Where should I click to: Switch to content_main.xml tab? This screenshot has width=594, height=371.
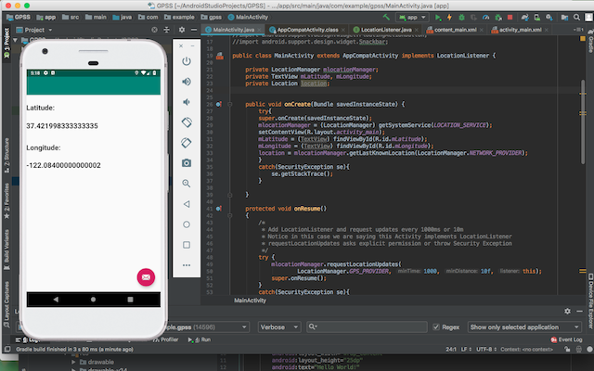pos(455,30)
